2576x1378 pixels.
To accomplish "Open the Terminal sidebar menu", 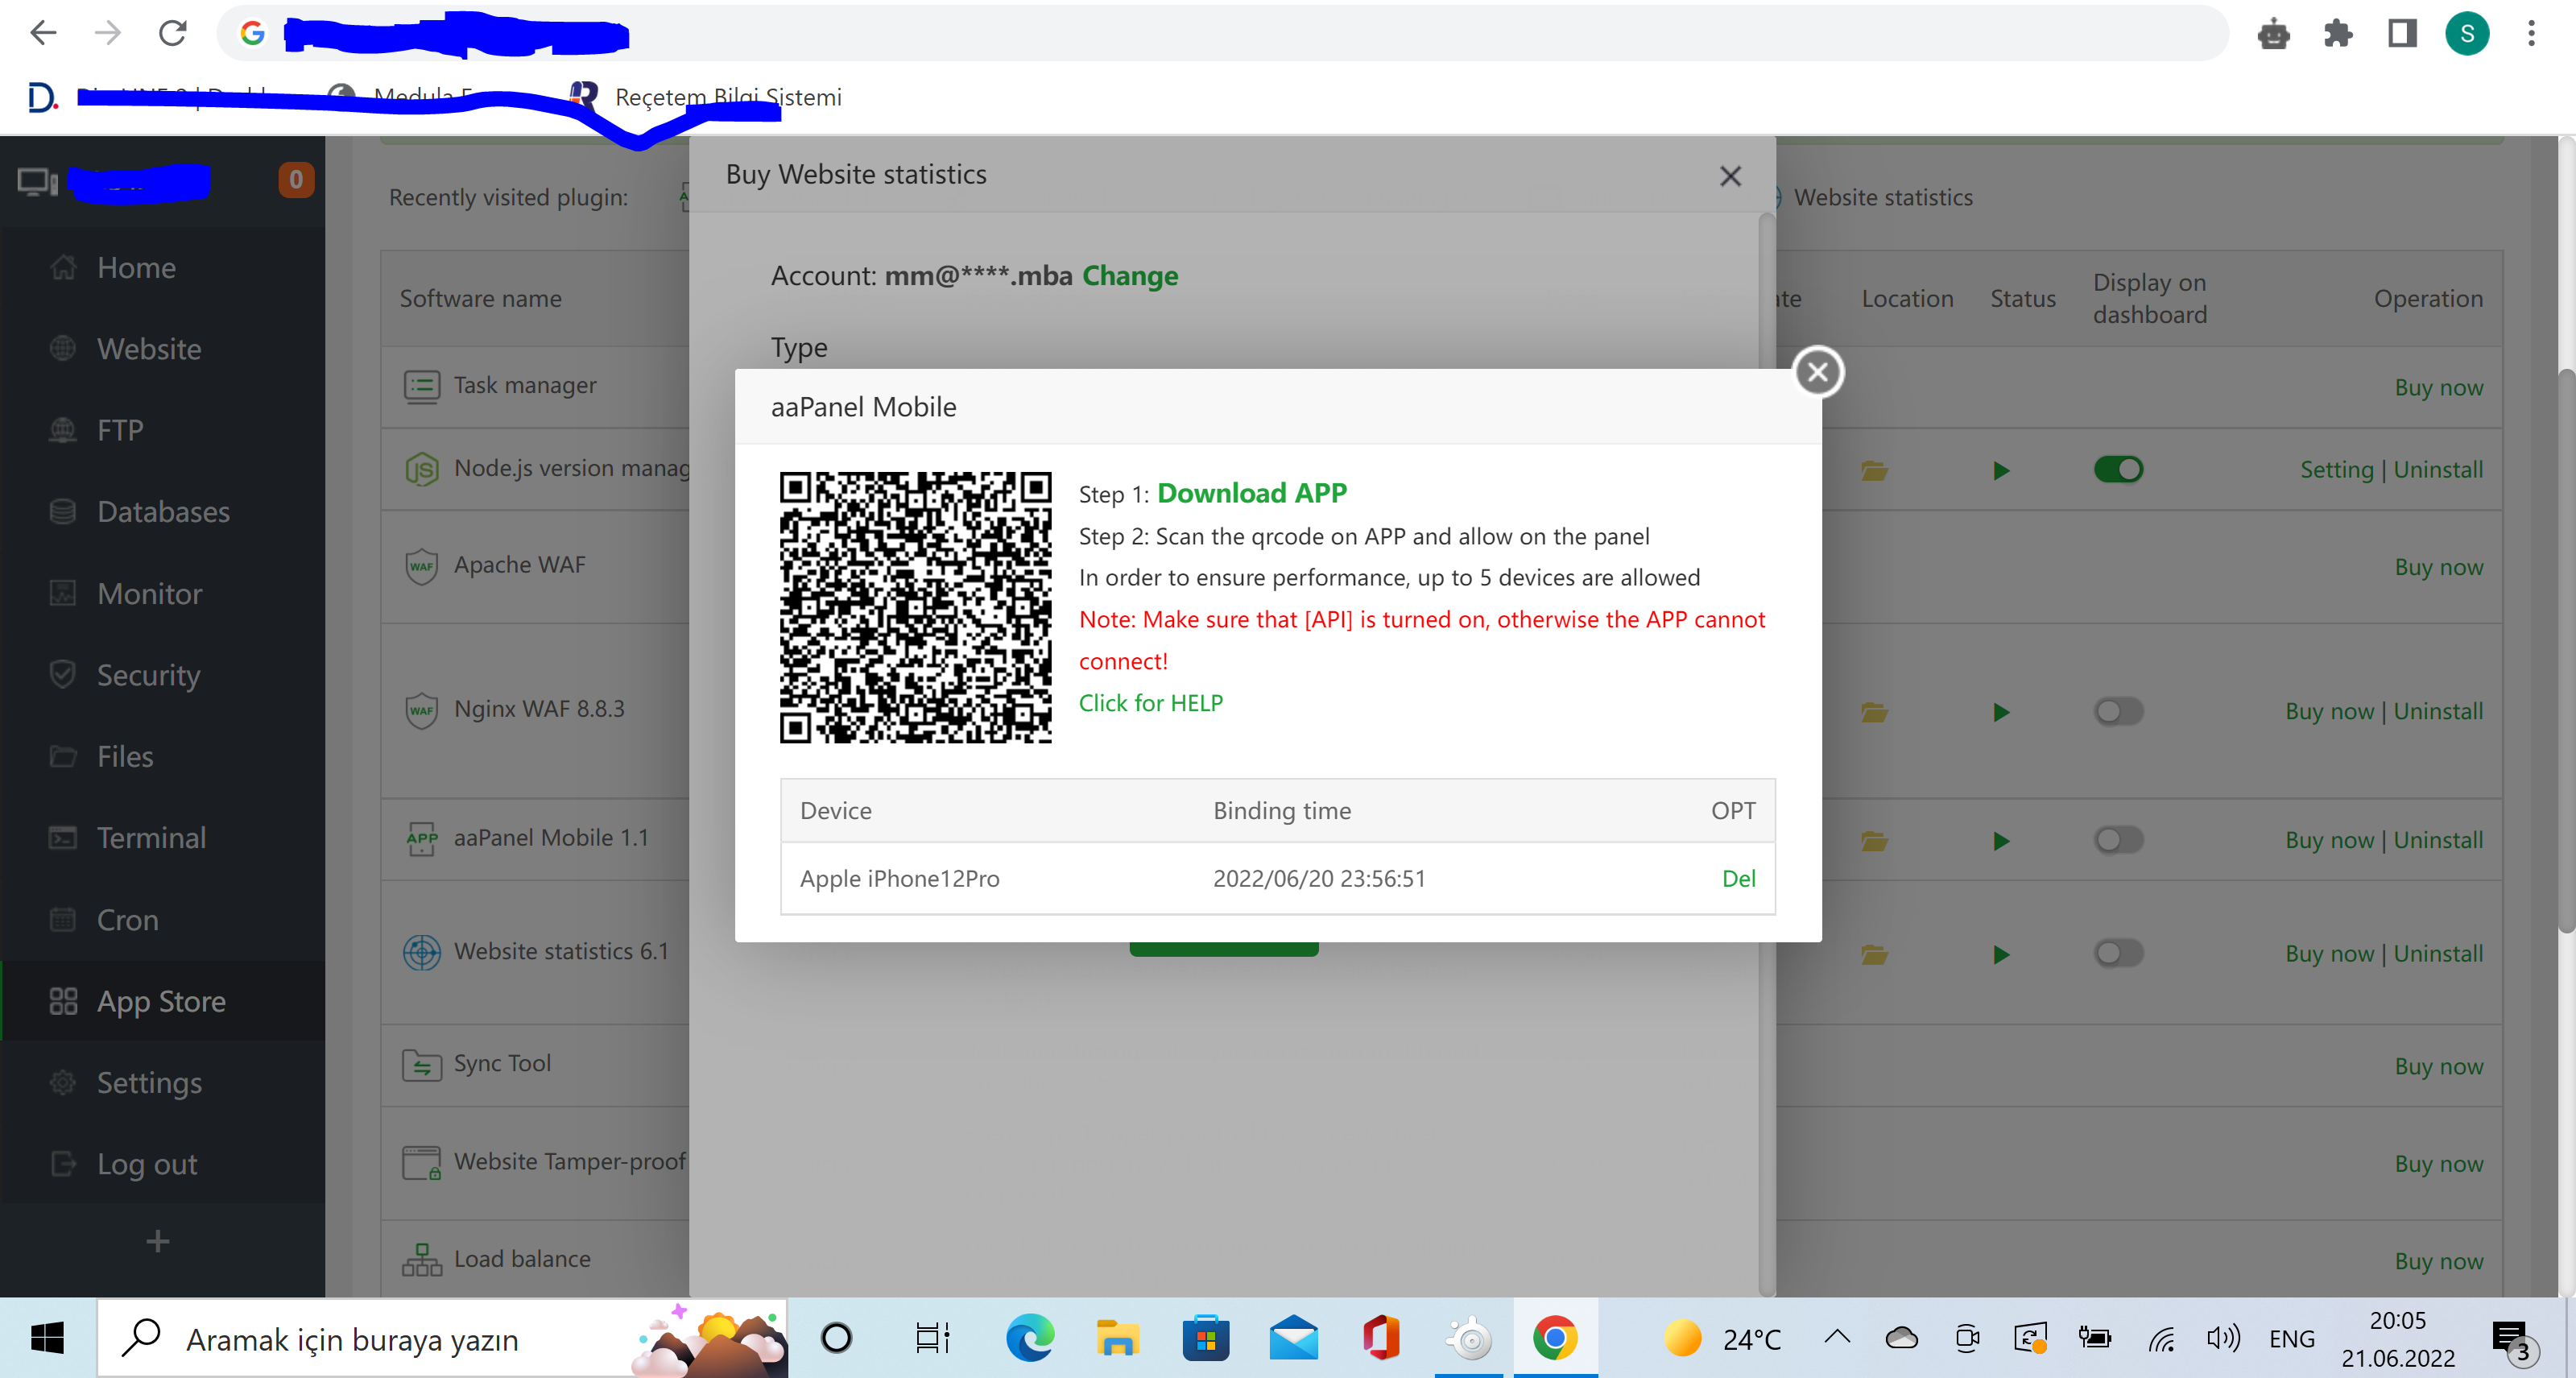I will (x=151, y=837).
